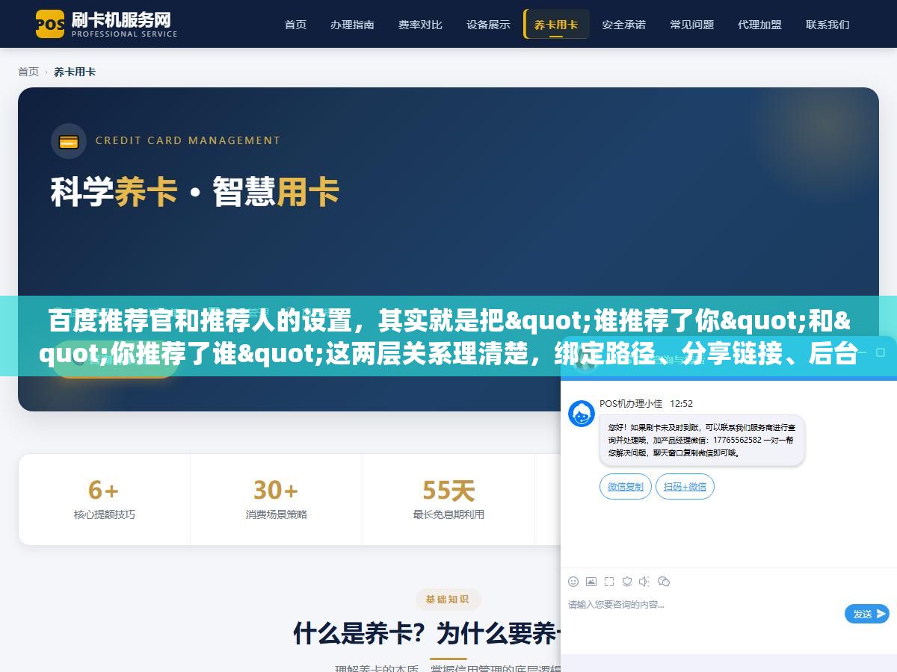897x672 pixels.
Task: Click the active 养卡用卡 nav tab
Action: [x=556, y=24]
